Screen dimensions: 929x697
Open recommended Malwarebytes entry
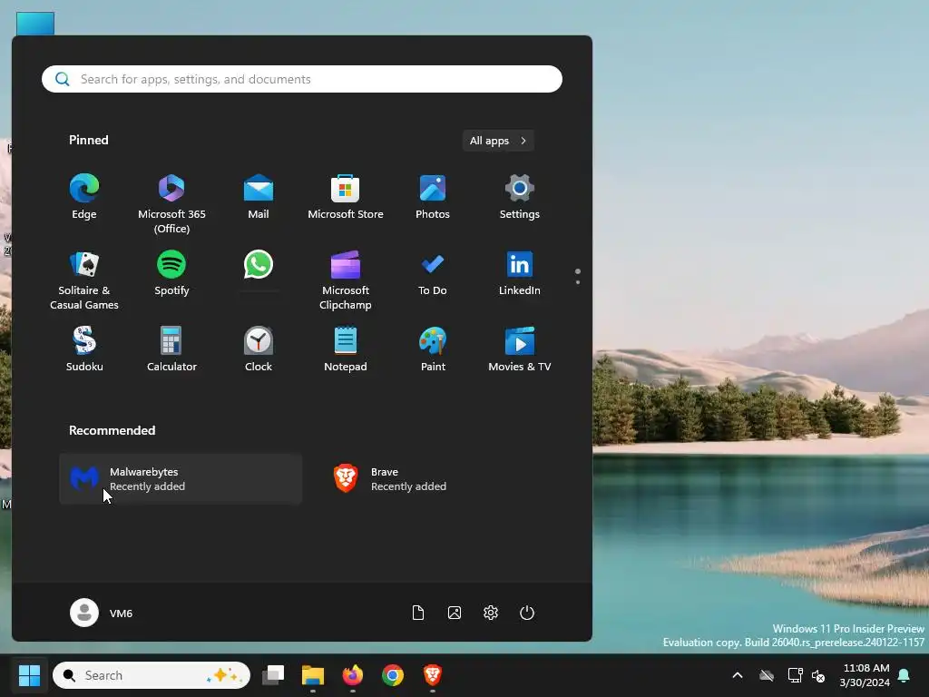pos(181,479)
